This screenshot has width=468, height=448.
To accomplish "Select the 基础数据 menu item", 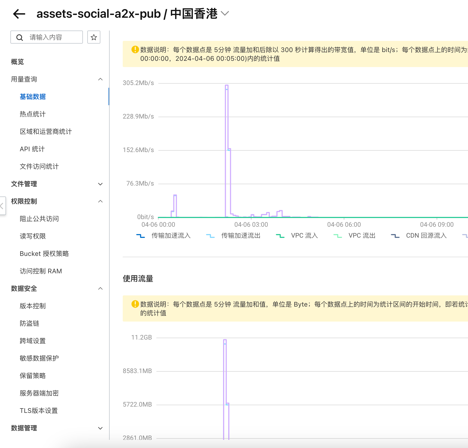I will [33, 97].
